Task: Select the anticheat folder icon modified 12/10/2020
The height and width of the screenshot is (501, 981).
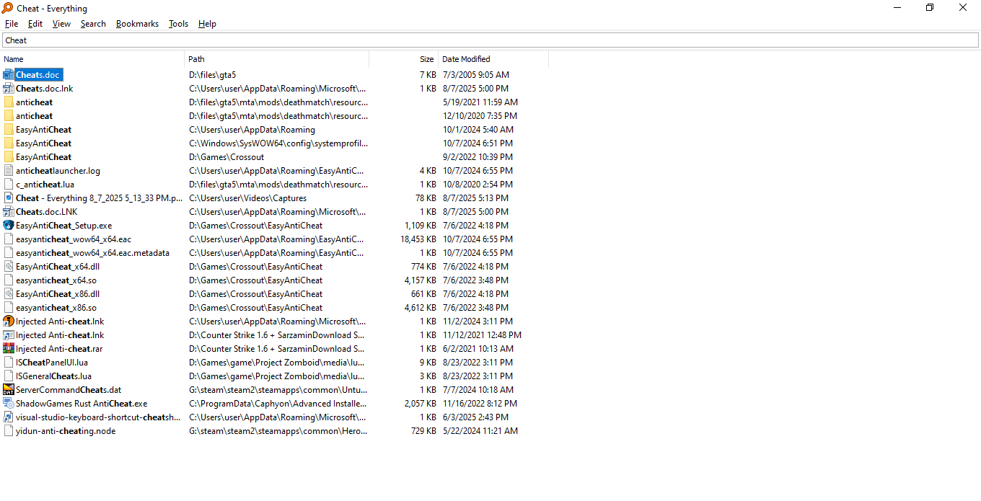Action: coord(9,116)
